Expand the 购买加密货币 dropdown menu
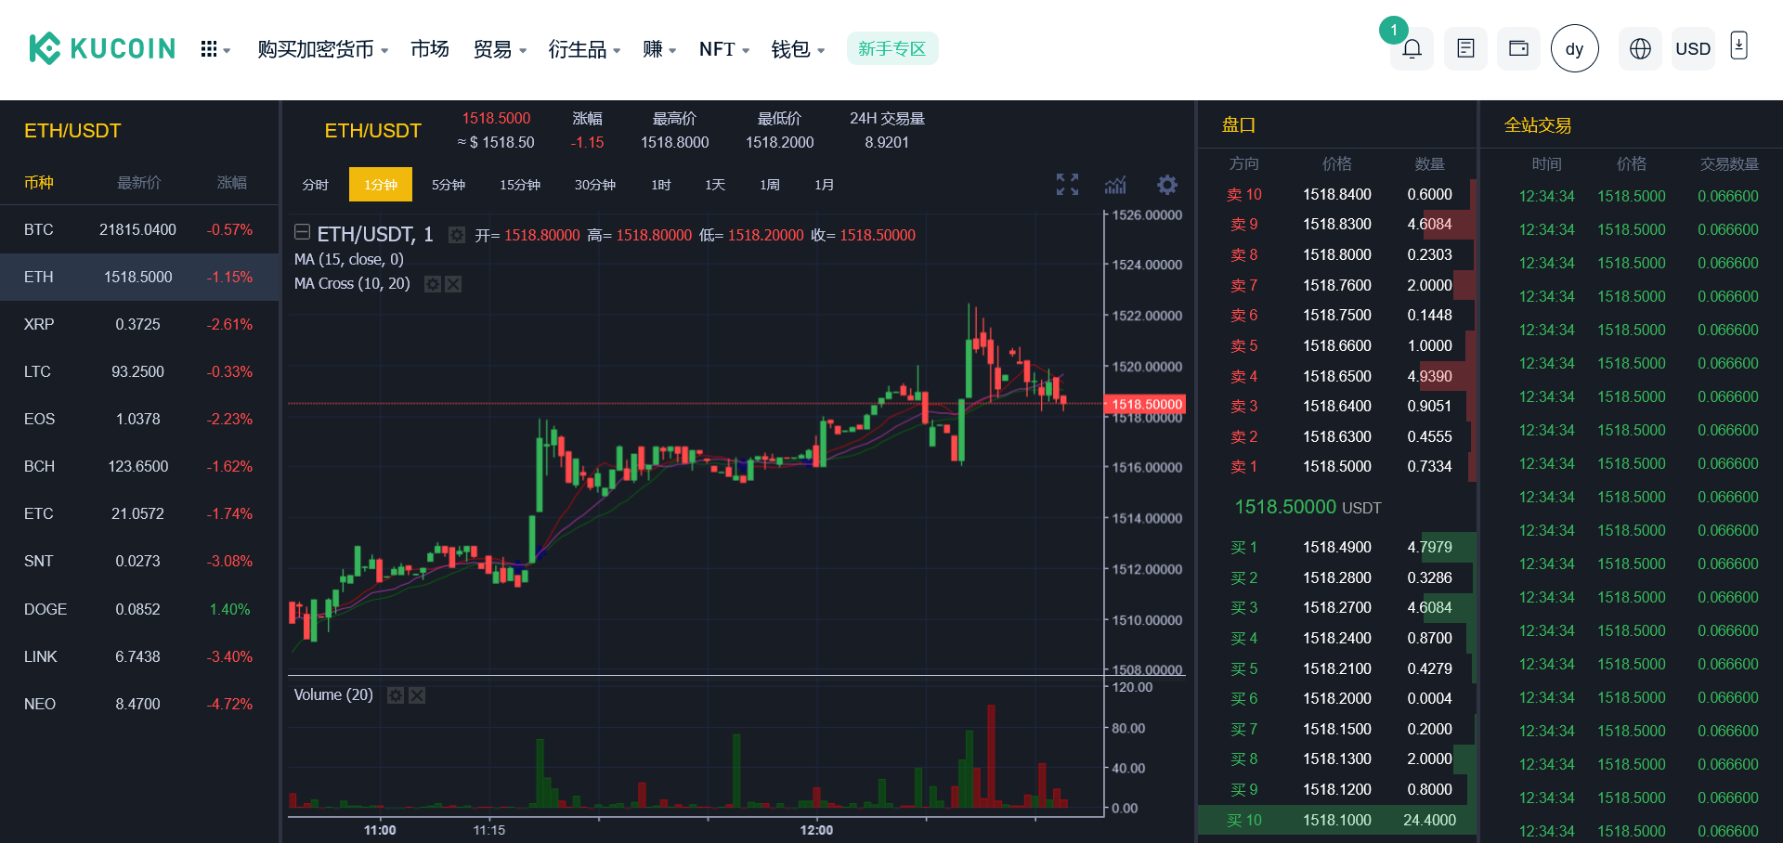1783x843 pixels. click(x=322, y=49)
